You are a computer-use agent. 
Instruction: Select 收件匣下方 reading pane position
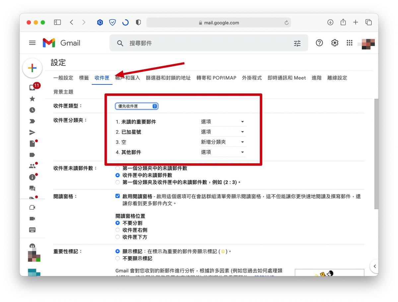[x=117, y=237]
